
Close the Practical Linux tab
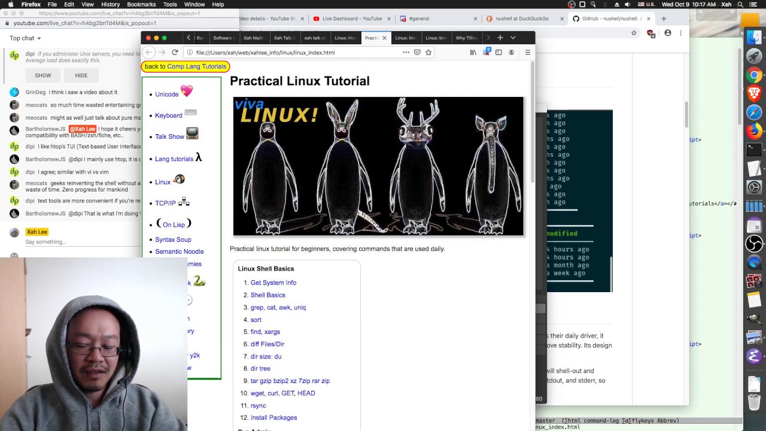(x=384, y=38)
